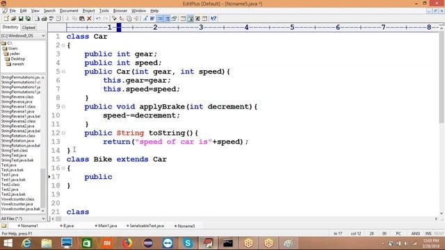Open the All Files filter dropdown
Screen dimensions: 445x250
tap(43, 219)
